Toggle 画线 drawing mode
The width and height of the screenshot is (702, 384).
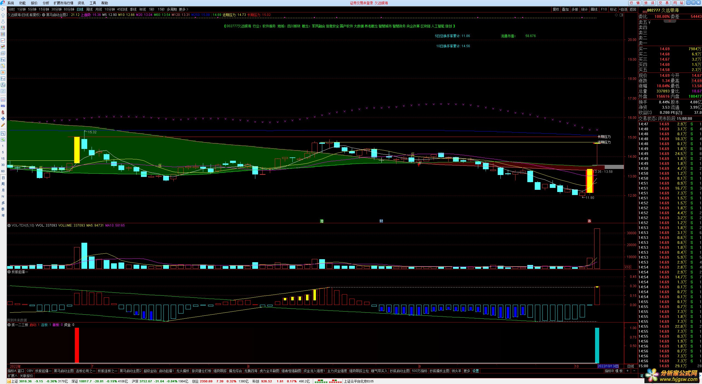click(594, 9)
